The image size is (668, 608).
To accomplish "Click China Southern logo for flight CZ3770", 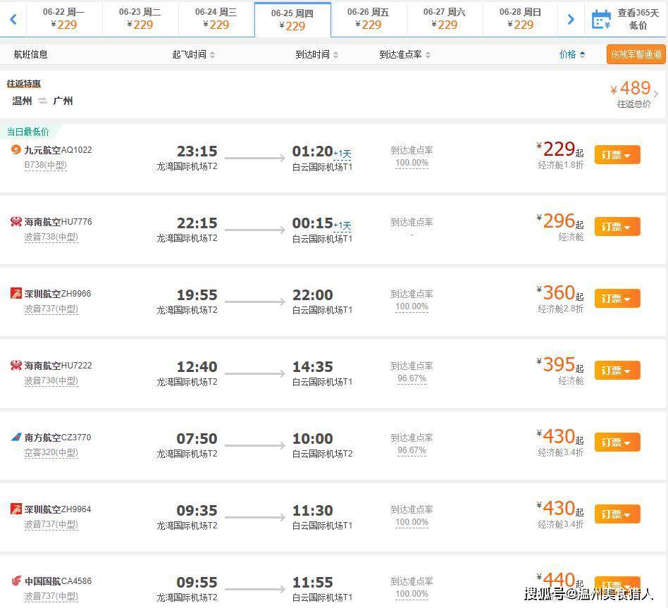I will [x=16, y=438].
